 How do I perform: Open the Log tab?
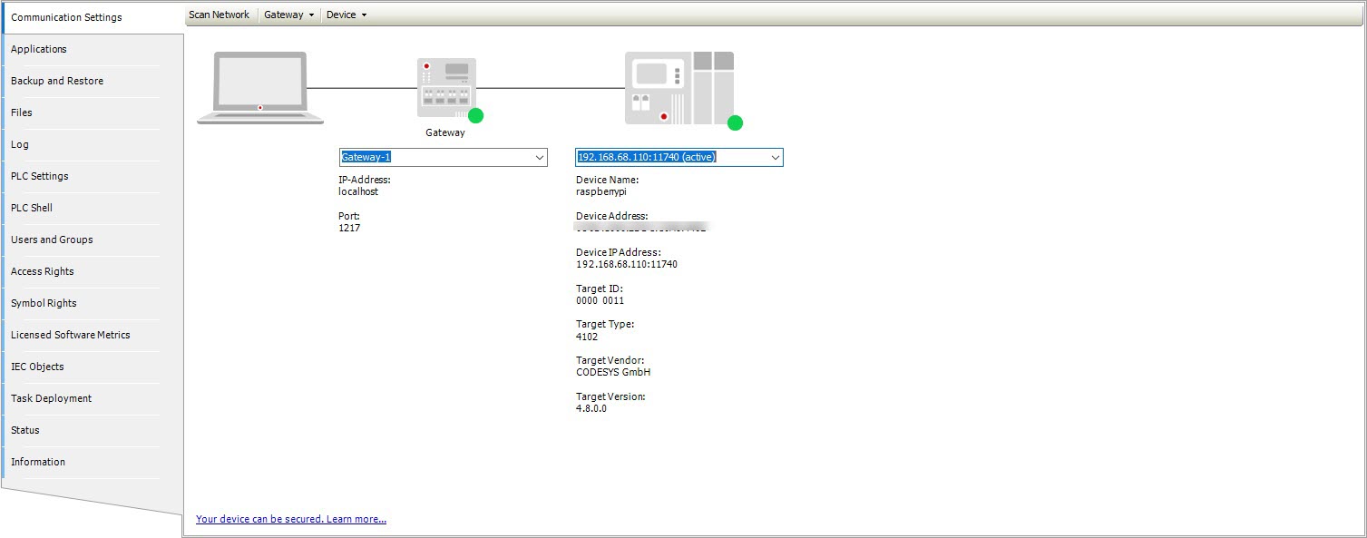point(17,144)
